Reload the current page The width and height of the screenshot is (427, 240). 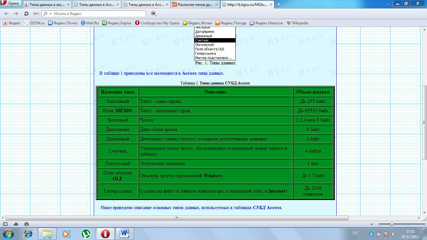26,14
